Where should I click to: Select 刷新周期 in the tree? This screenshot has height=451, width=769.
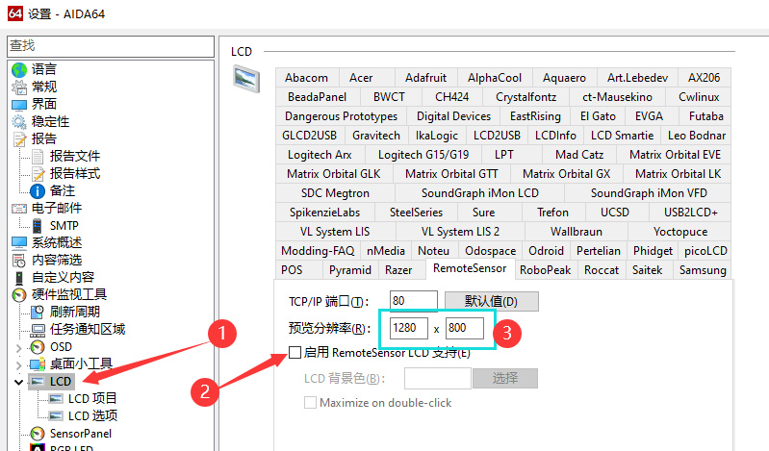click(x=74, y=313)
